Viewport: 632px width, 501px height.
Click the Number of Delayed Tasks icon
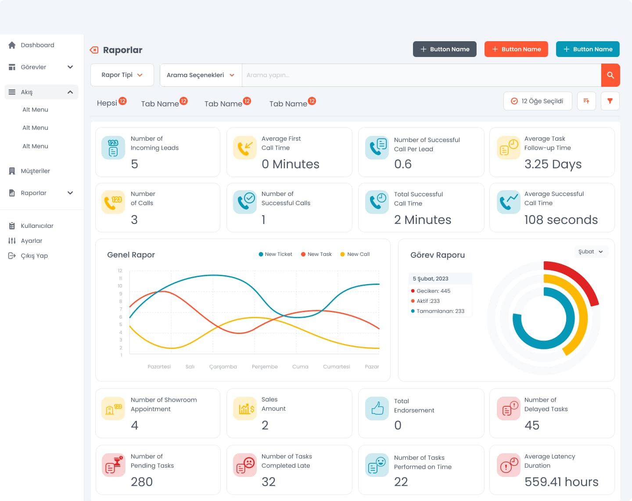pos(509,409)
